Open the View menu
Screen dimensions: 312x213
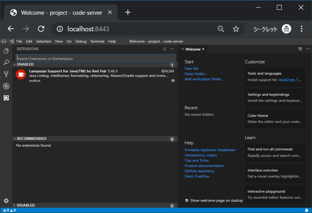coord(59,41)
